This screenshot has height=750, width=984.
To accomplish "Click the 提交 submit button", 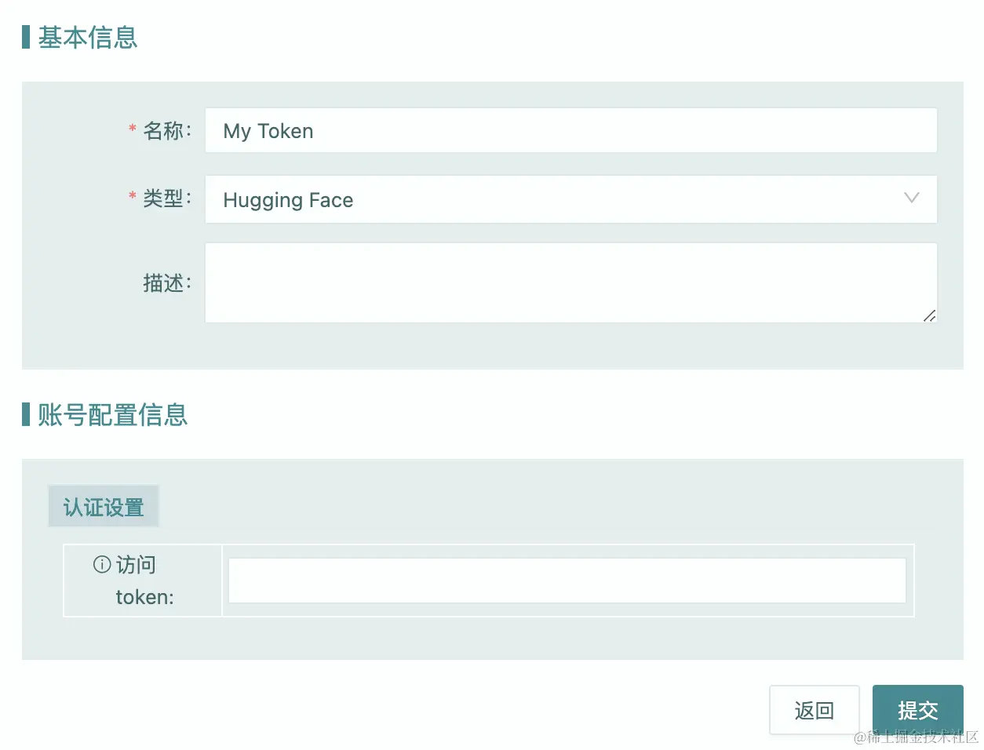I will [917, 710].
